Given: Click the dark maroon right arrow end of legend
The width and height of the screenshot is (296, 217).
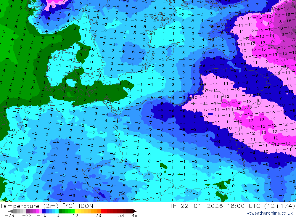Looking at the screenshot, I should coord(135,211).
